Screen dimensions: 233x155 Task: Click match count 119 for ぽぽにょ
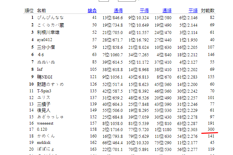(x=211, y=149)
